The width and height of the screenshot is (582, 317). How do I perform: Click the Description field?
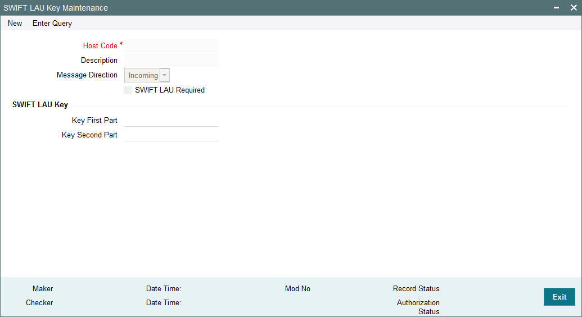[172, 59]
